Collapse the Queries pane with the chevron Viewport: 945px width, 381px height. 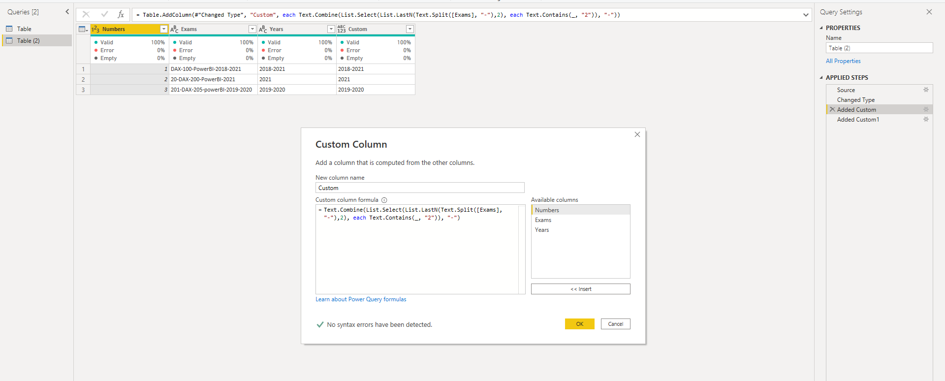(x=67, y=12)
